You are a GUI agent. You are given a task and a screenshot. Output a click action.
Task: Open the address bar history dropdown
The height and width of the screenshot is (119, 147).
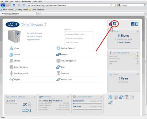(x=114, y=5)
